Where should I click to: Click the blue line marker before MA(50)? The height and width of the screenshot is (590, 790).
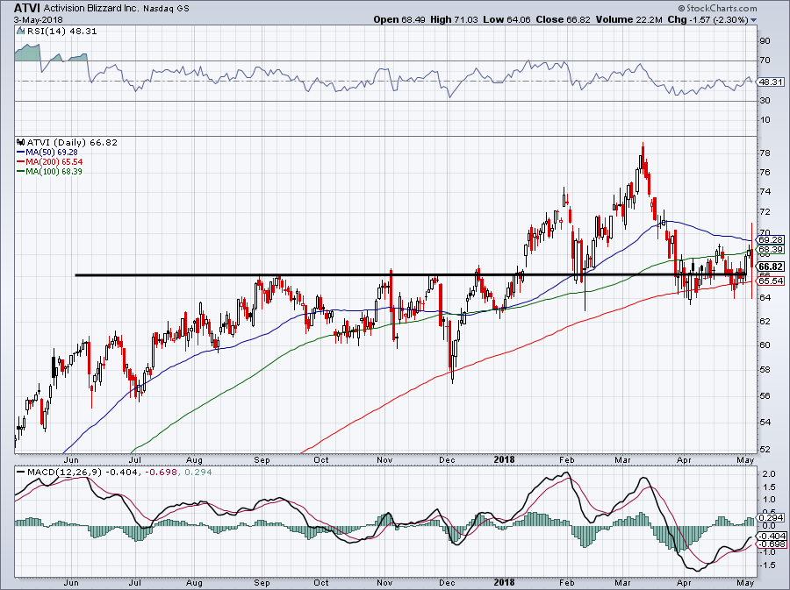coord(21,152)
